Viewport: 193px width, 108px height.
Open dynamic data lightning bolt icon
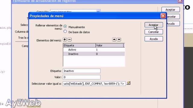click(x=128, y=83)
